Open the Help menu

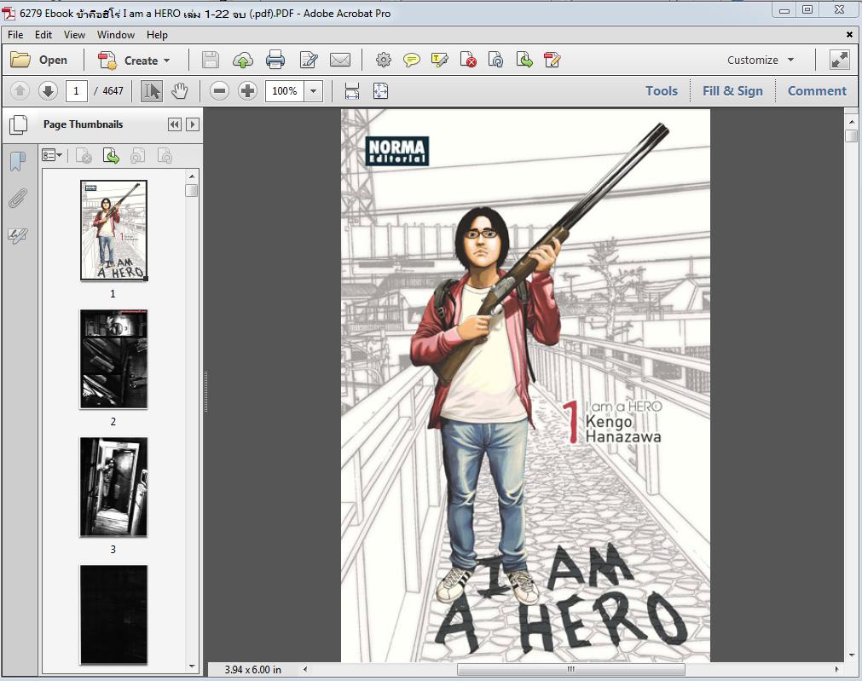tap(157, 35)
